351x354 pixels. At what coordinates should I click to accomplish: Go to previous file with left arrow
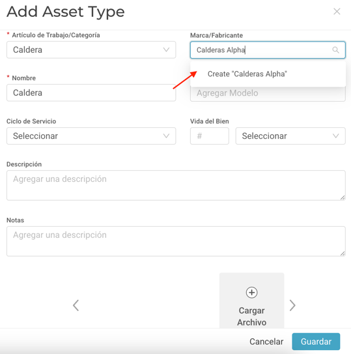point(76,305)
